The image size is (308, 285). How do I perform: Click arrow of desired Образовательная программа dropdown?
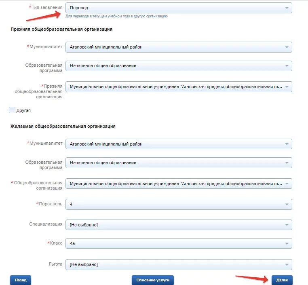tap(287, 163)
